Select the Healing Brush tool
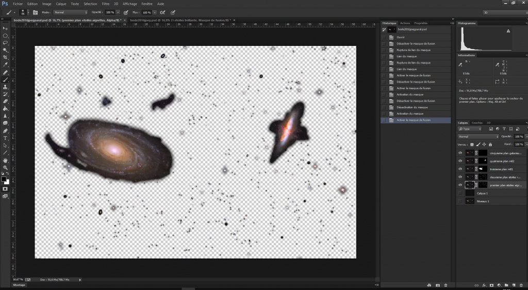Screen dimensions: 528x290 pos(5,72)
